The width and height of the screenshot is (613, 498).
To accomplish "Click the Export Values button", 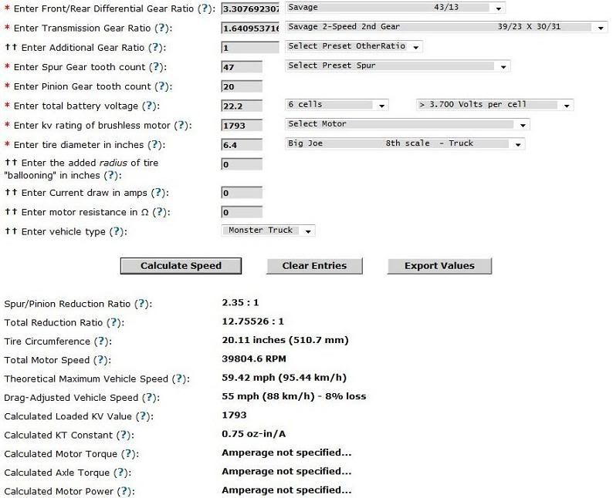I will tap(439, 266).
